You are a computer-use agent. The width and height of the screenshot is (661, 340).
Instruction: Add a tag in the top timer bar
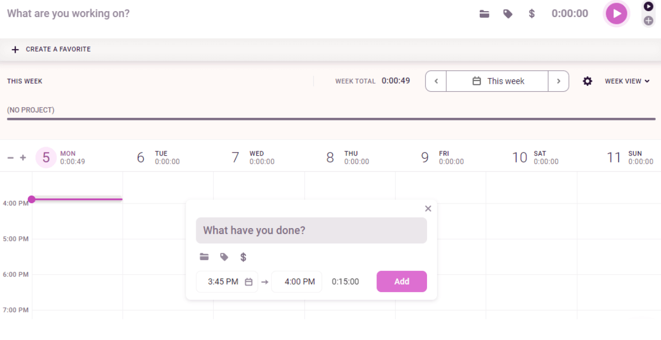[x=508, y=14]
